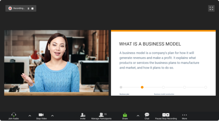Share screen with the green Share button
This screenshot has width=219, height=121.
(x=125, y=116)
